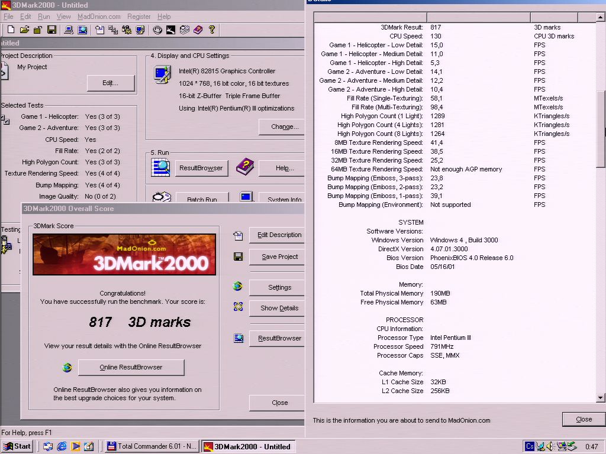Image resolution: width=606 pixels, height=454 pixels.
Task: Click the details list vertical scrollbar thumb
Action: pyautogui.click(x=601, y=129)
